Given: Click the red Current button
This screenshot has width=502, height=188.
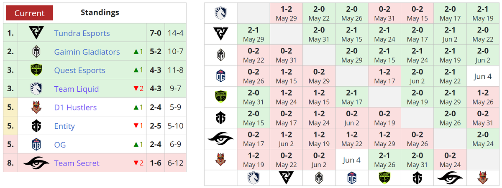Looking at the screenshot, I should (29, 13).
